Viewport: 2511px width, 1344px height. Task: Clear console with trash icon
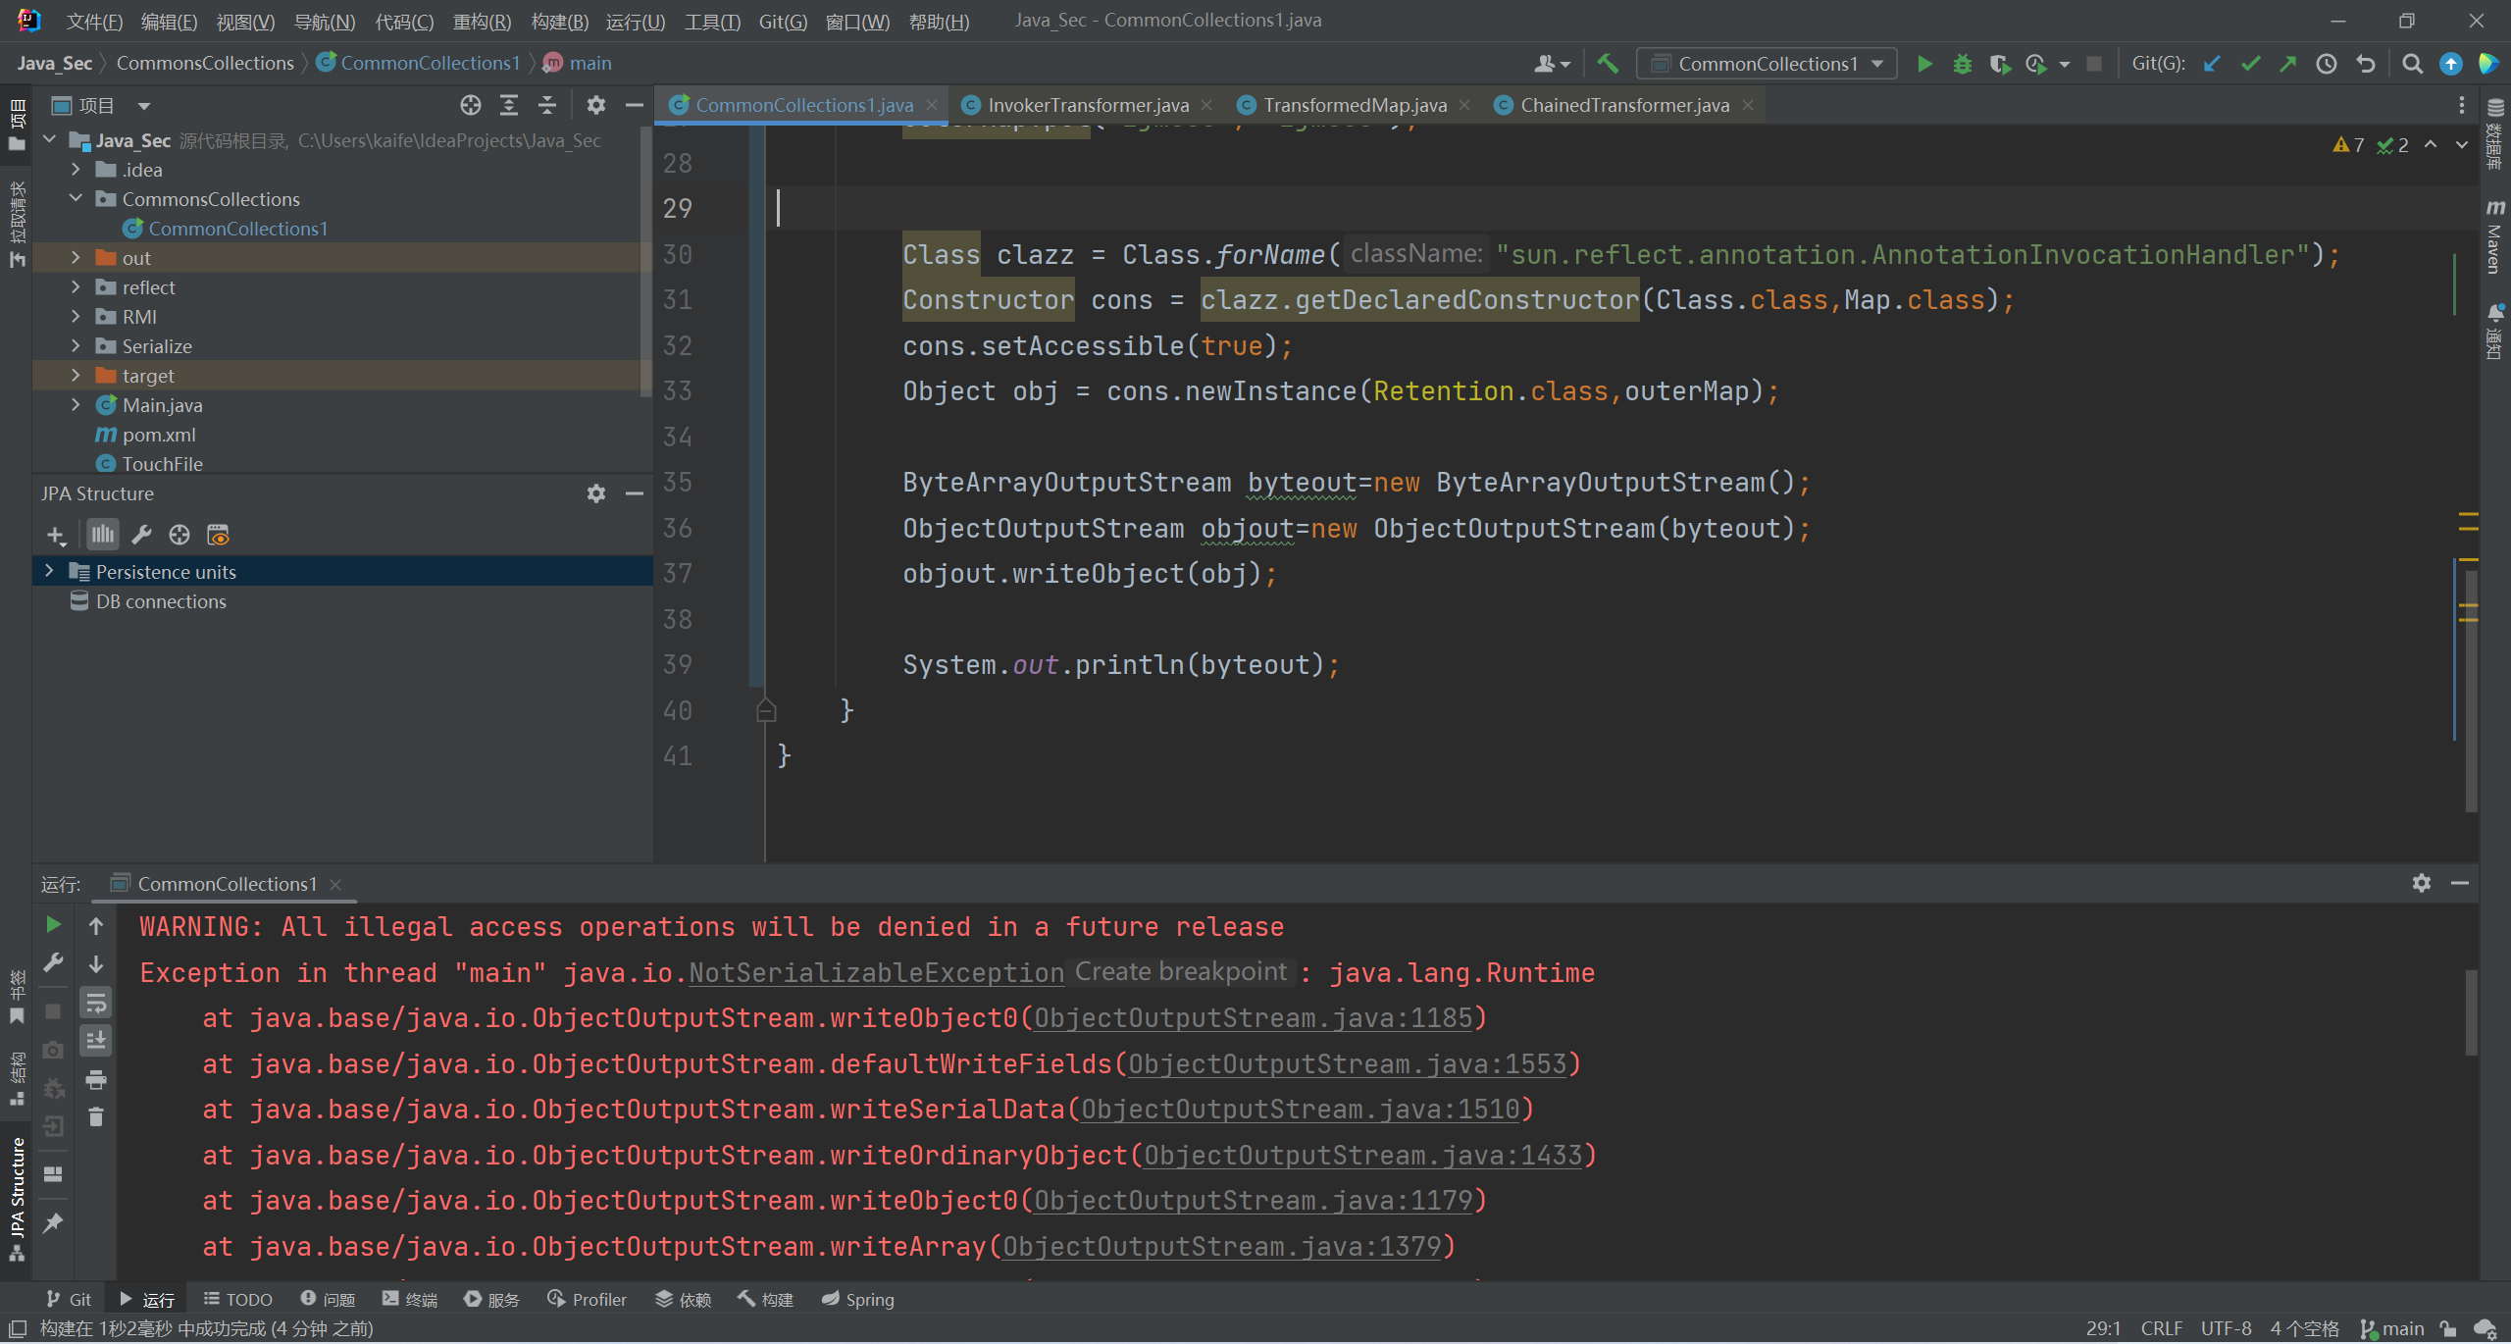(96, 1116)
